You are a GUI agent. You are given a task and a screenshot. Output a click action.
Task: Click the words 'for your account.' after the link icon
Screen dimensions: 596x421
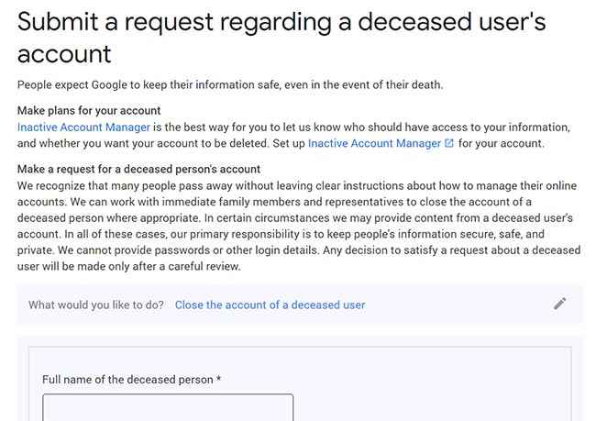pyautogui.click(x=502, y=143)
